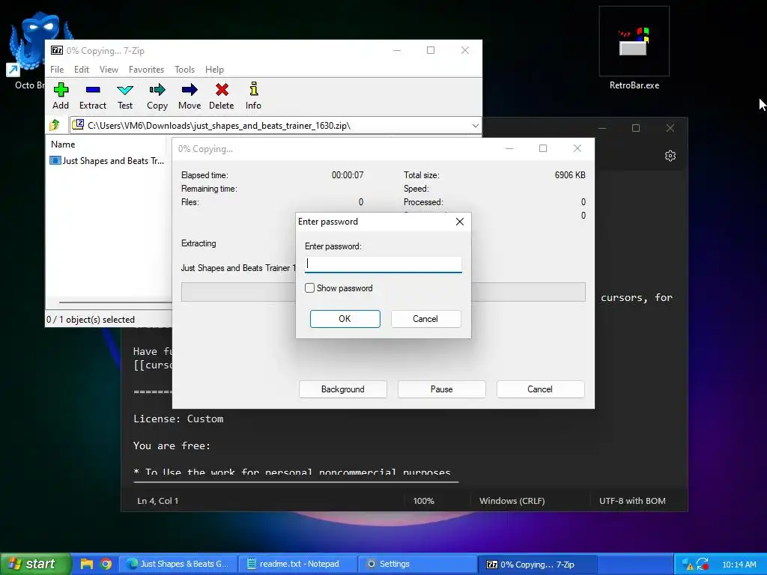
Task: Open the Favorites menu
Action: 146,70
